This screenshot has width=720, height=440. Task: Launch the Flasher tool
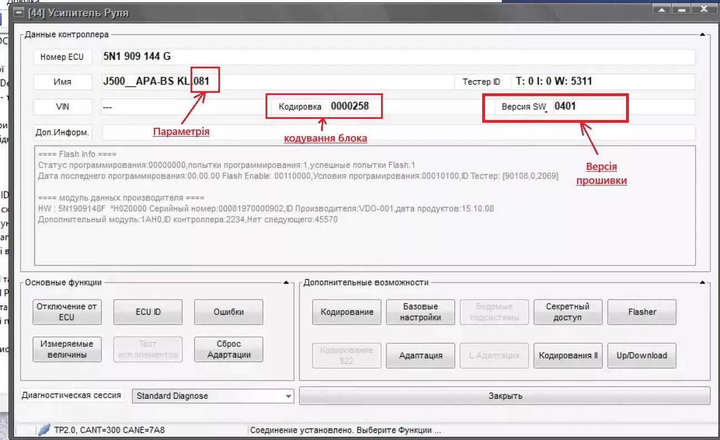tap(642, 312)
